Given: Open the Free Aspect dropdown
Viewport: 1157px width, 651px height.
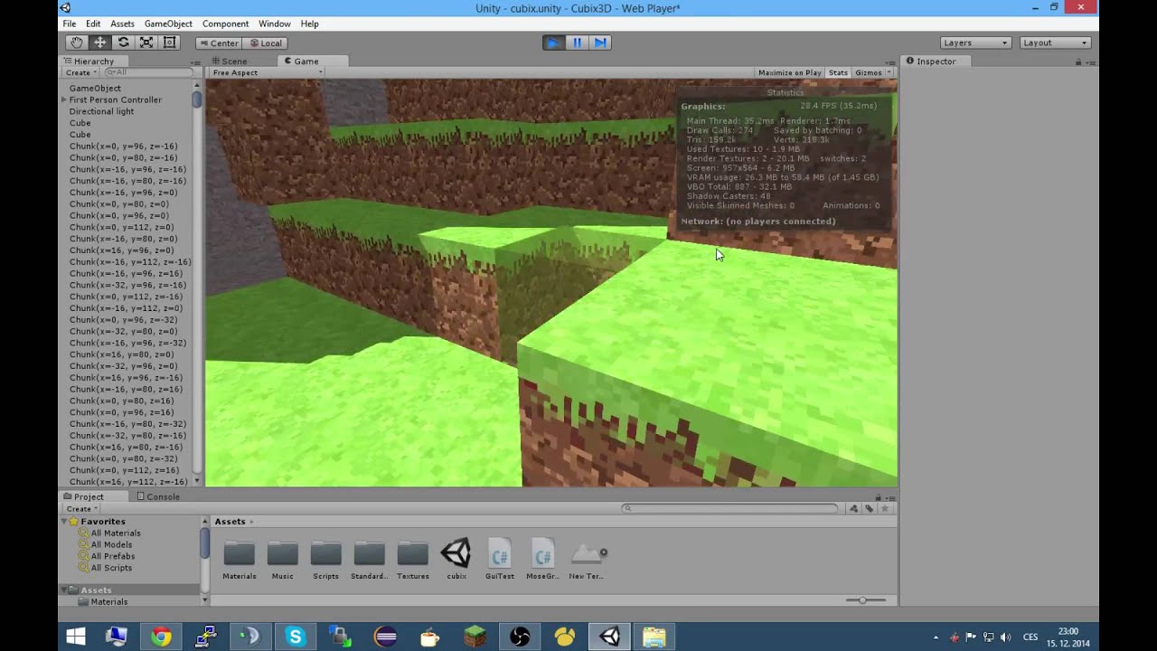Looking at the screenshot, I should click(x=267, y=72).
